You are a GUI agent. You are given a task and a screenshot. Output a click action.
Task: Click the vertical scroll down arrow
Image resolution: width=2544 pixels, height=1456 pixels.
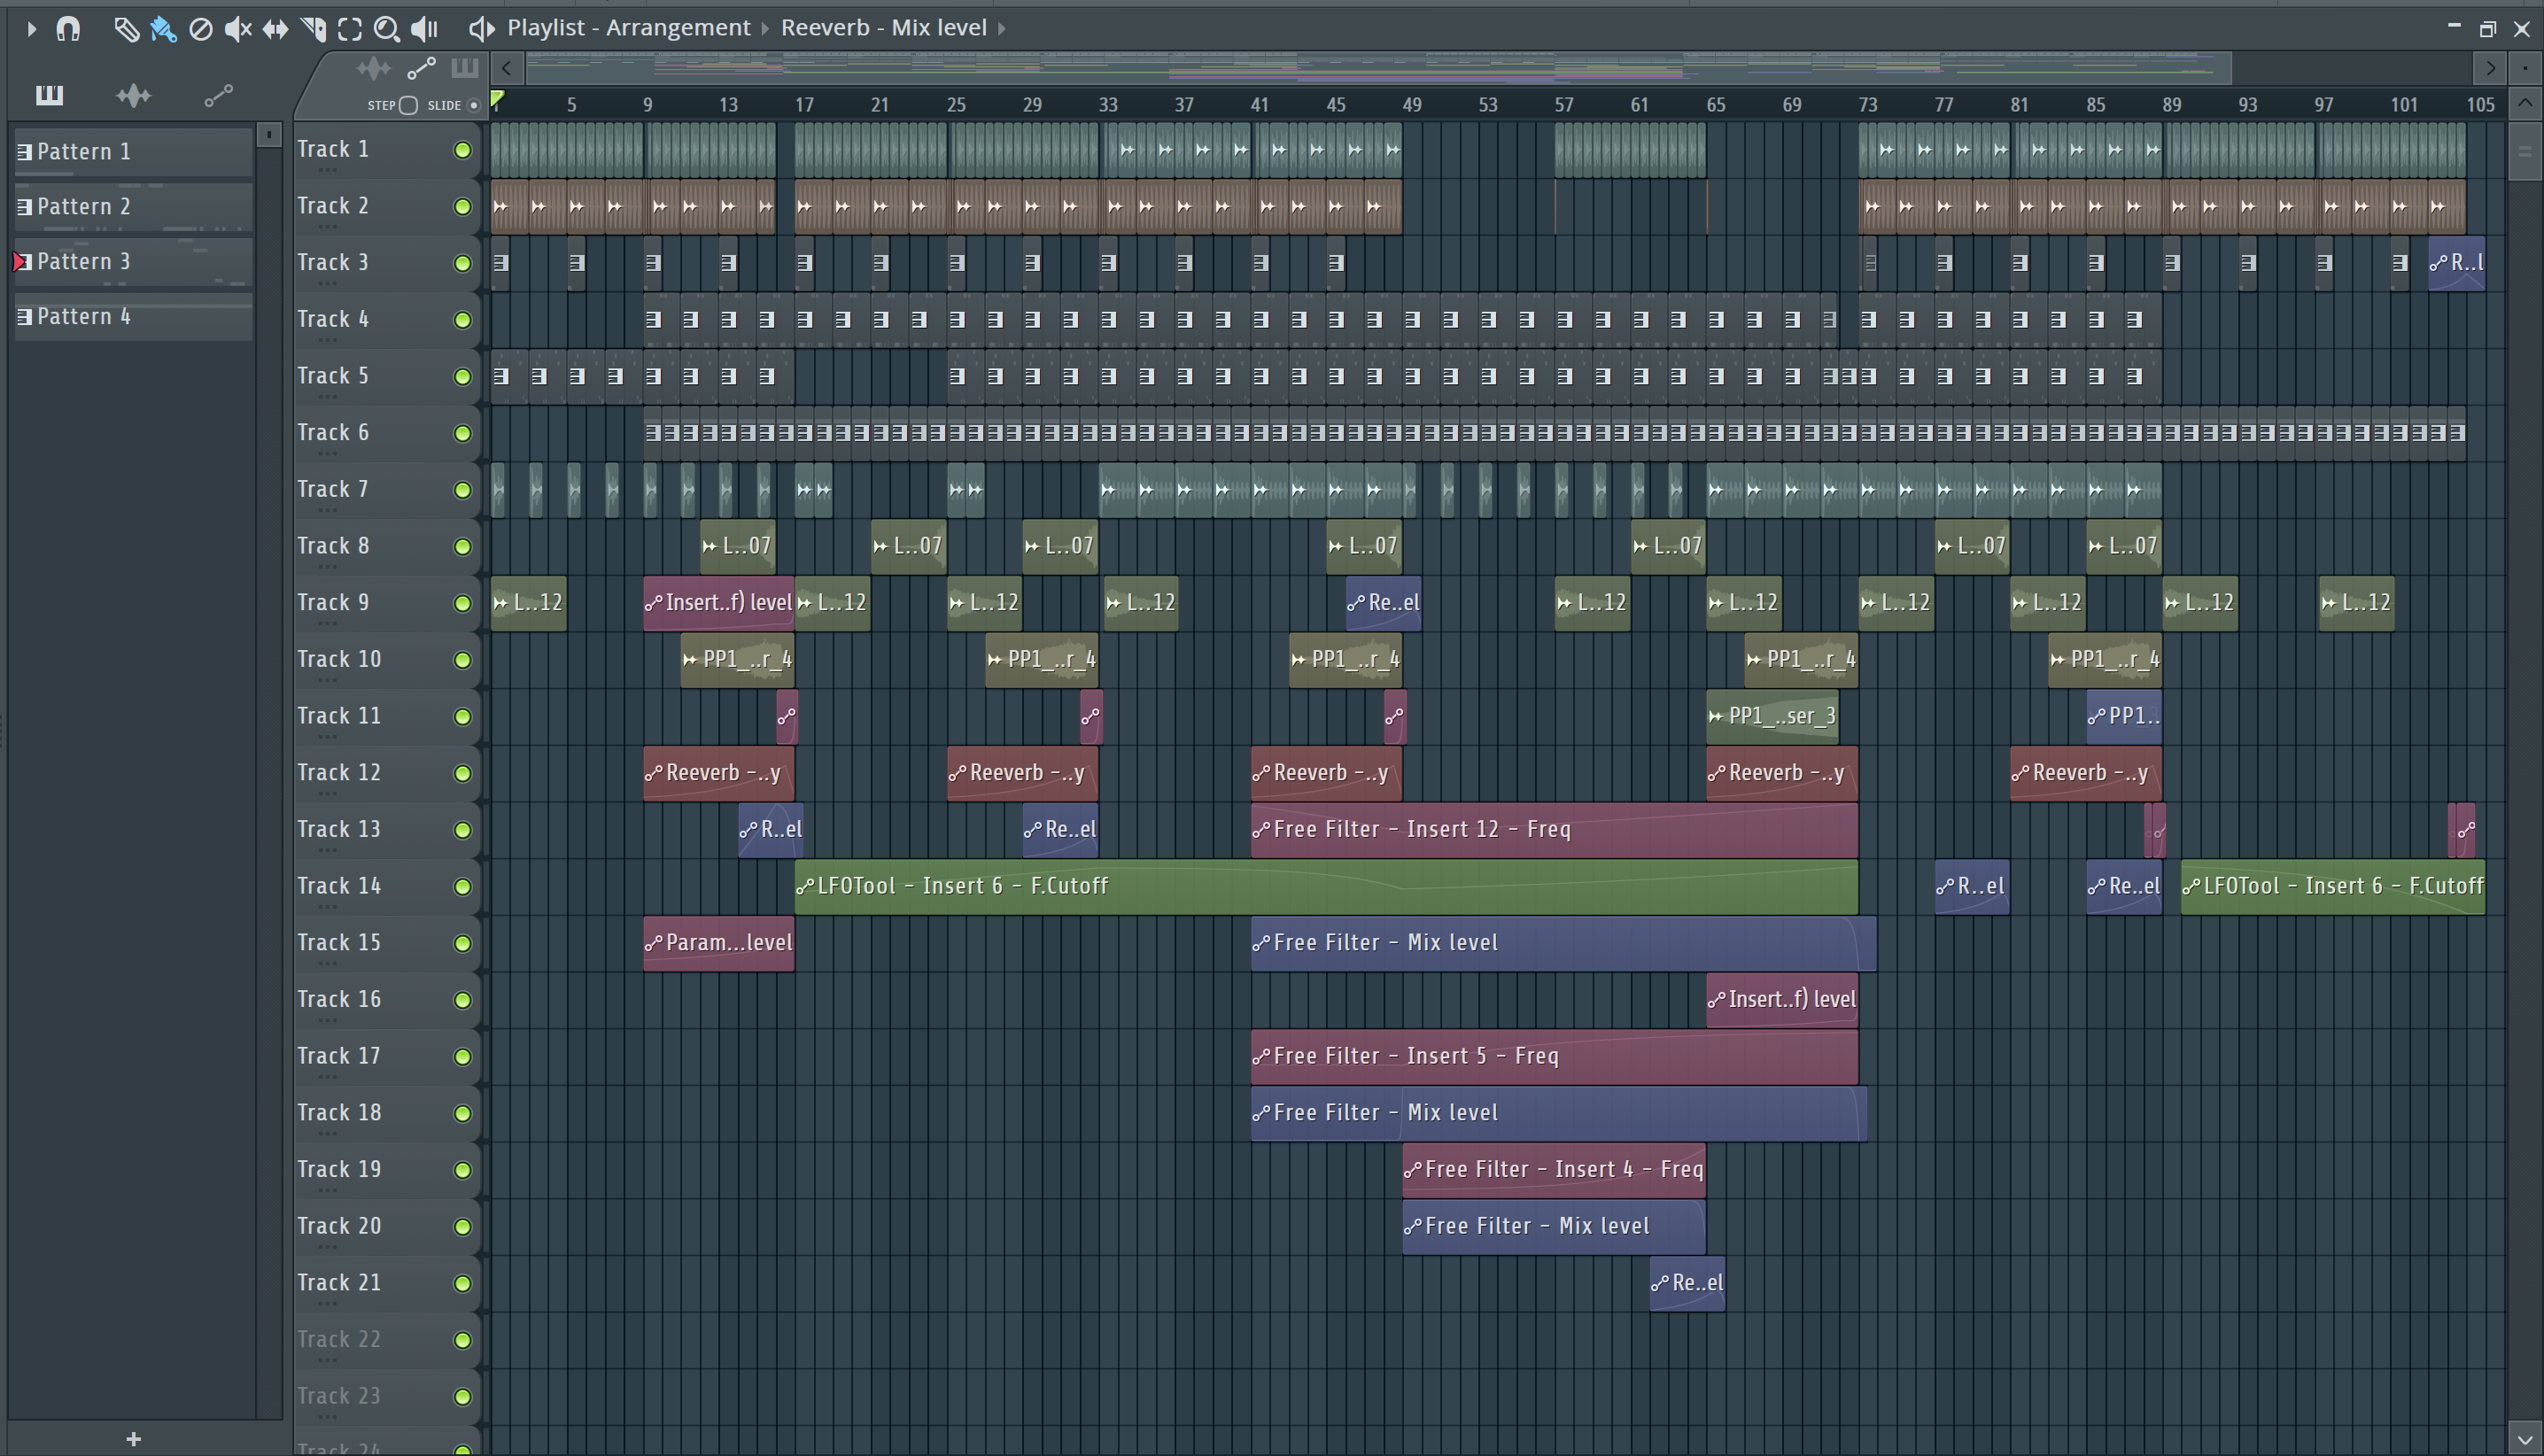point(2524,1440)
